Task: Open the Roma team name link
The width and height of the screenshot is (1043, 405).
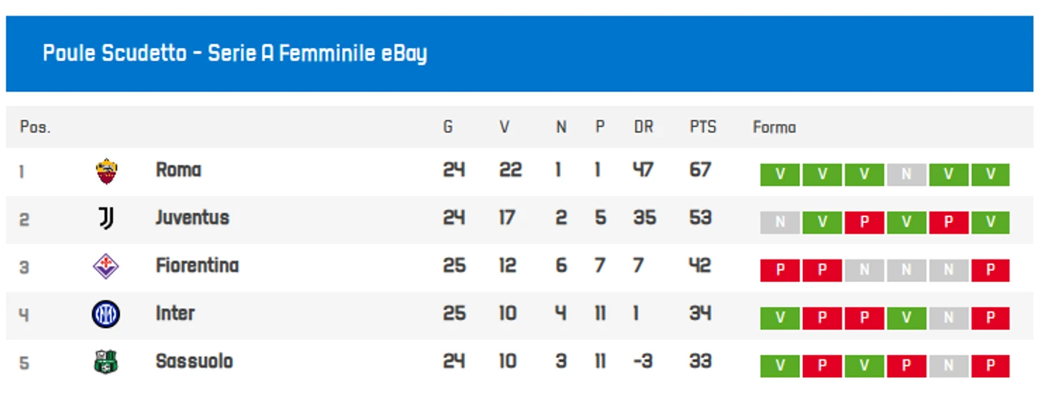Action: tap(179, 170)
